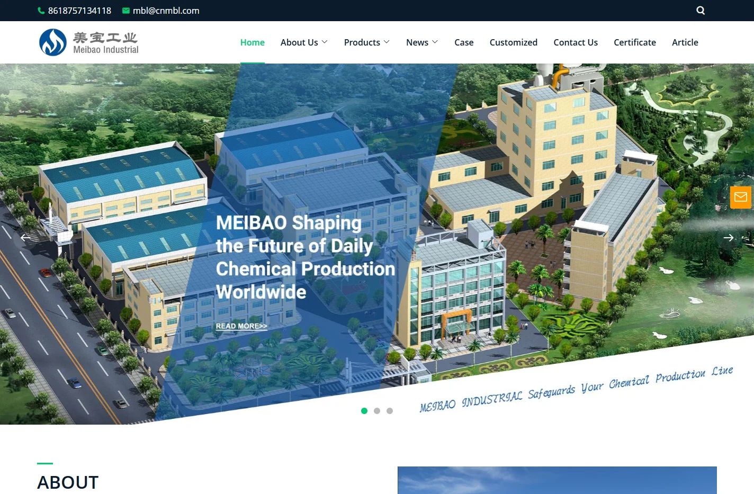View the Certificate page

click(635, 42)
